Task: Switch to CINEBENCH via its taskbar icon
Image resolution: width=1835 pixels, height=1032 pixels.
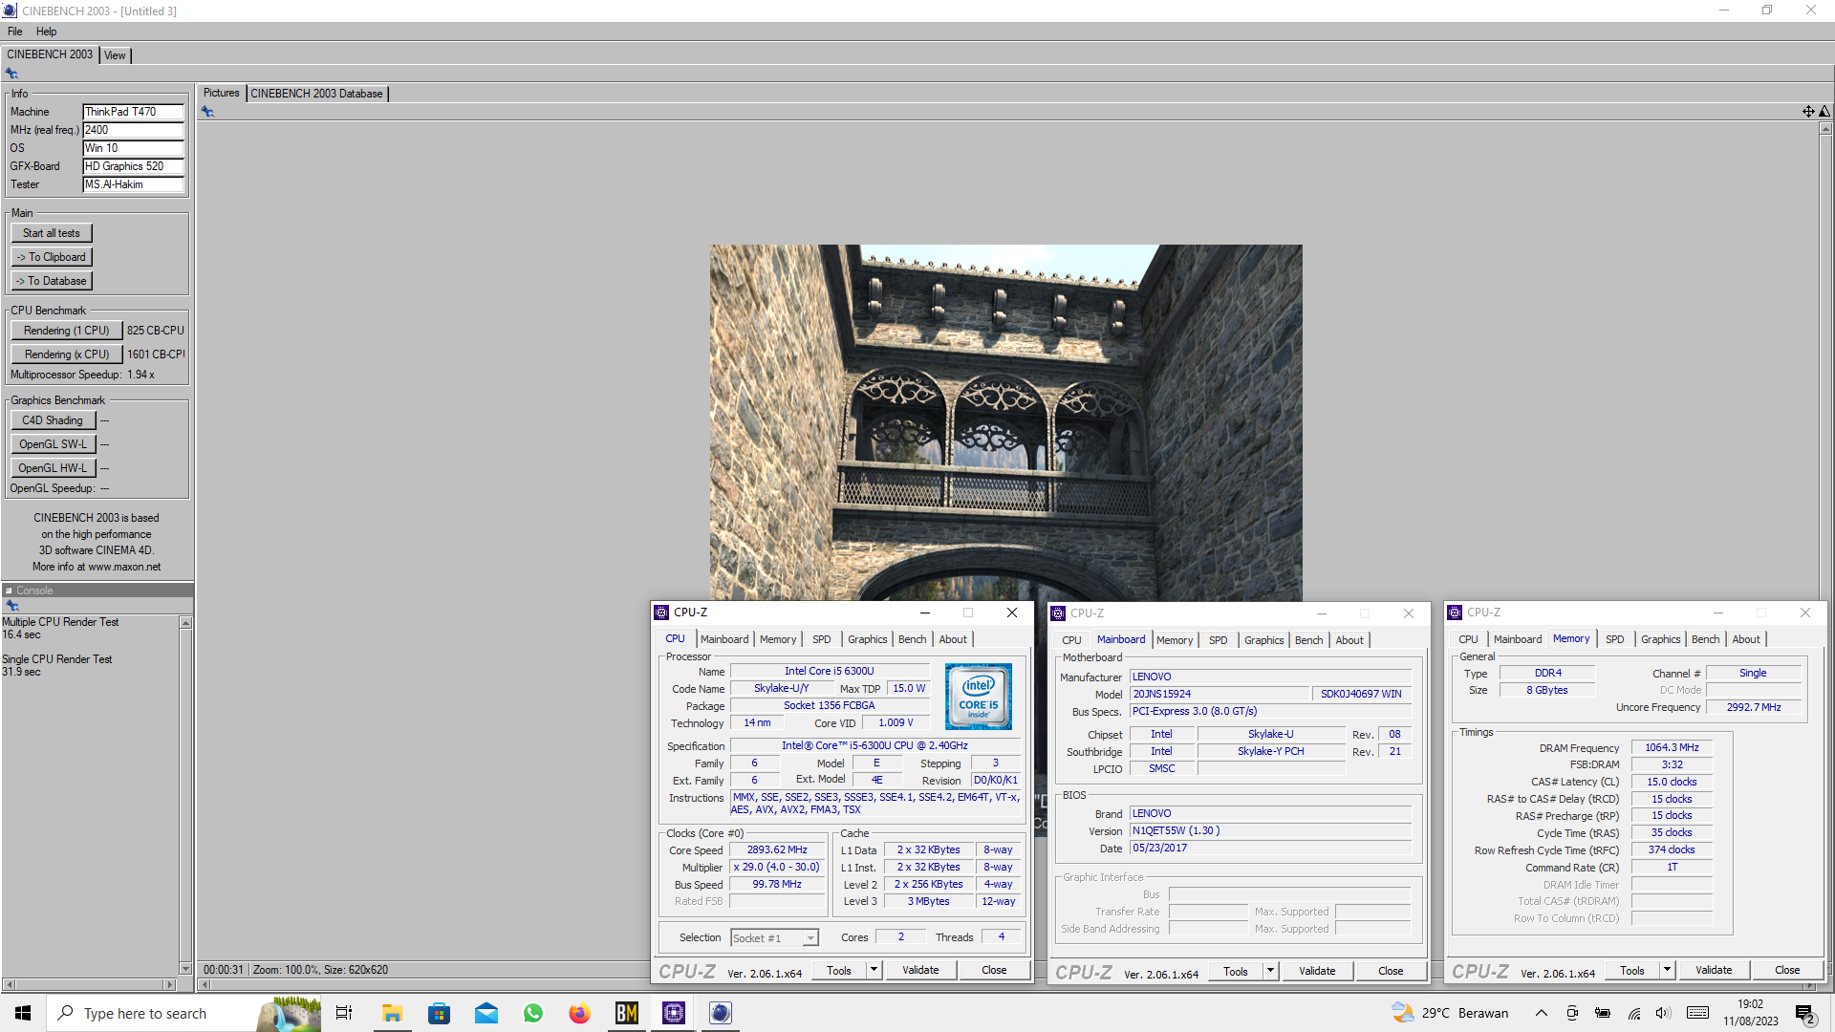Action: coord(721,1013)
